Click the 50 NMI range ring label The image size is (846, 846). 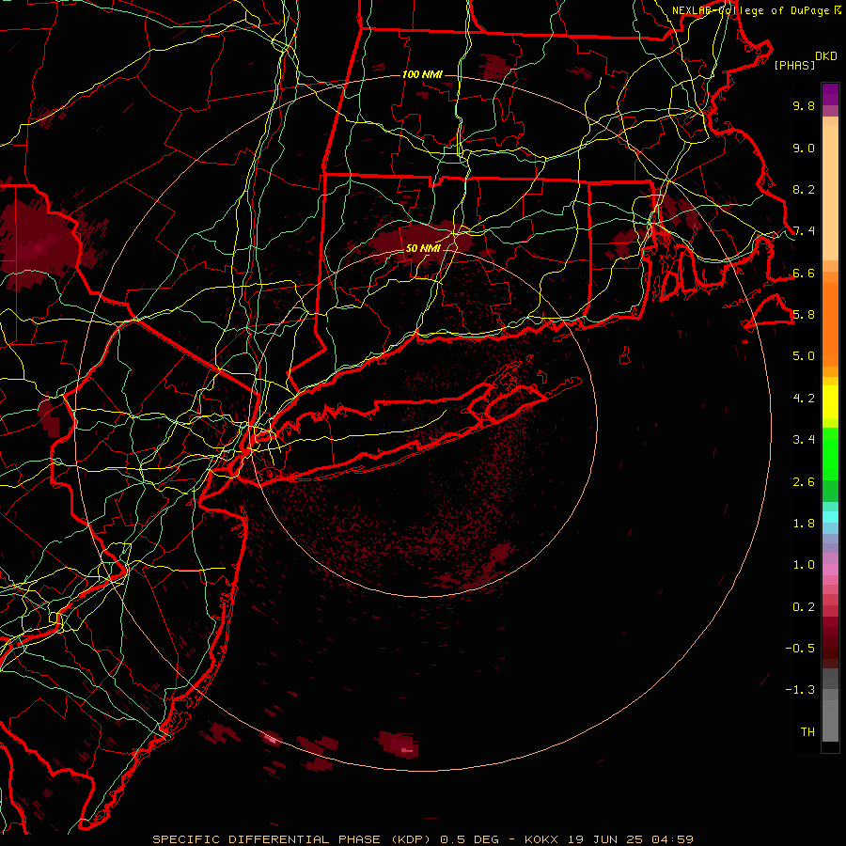click(424, 248)
